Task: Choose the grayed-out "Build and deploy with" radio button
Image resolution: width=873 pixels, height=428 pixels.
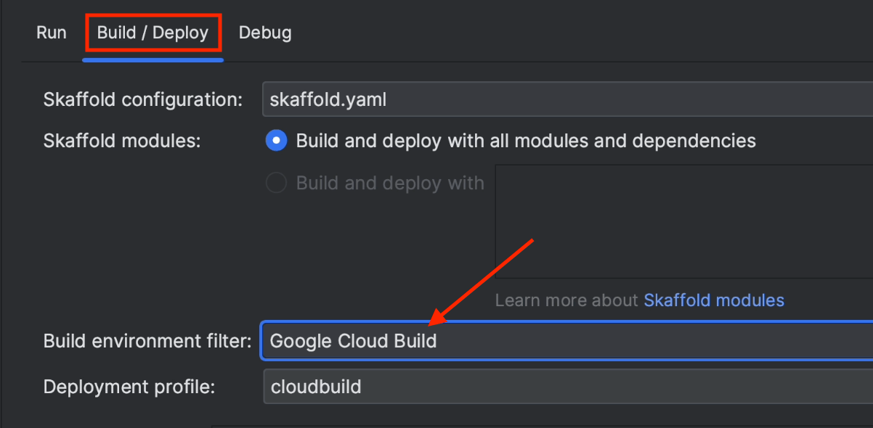Action: (x=276, y=183)
